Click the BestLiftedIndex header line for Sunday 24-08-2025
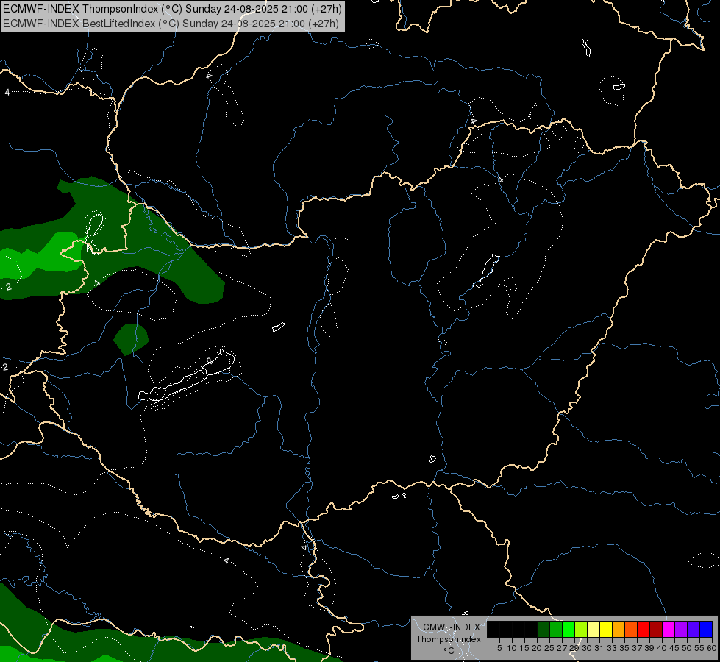Viewport: 720px width, 662px height. (x=171, y=24)
